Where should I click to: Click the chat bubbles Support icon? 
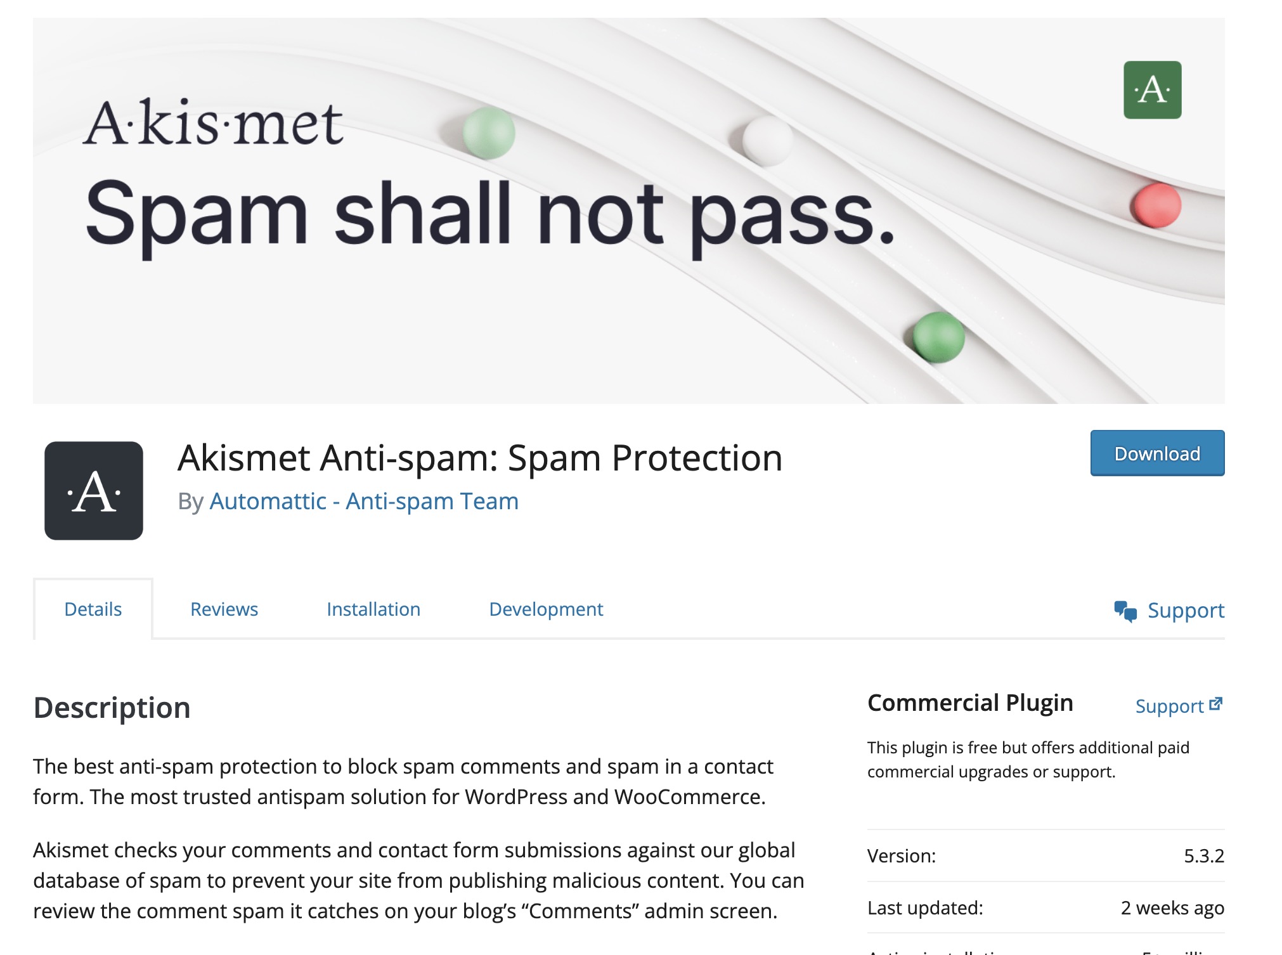tap(1125, 611)
